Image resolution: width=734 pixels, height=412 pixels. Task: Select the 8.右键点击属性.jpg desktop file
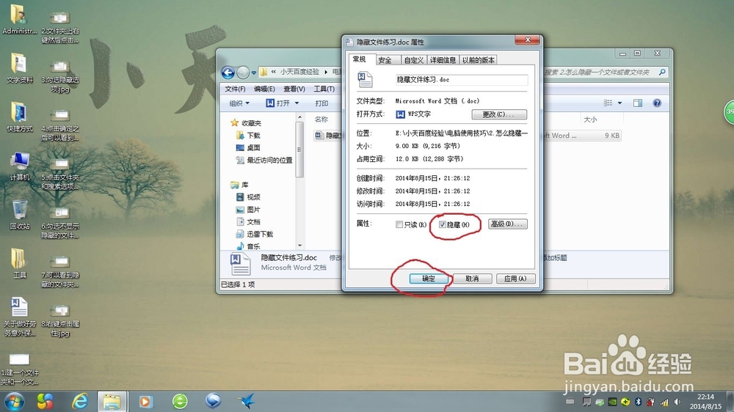pos(60,321)
